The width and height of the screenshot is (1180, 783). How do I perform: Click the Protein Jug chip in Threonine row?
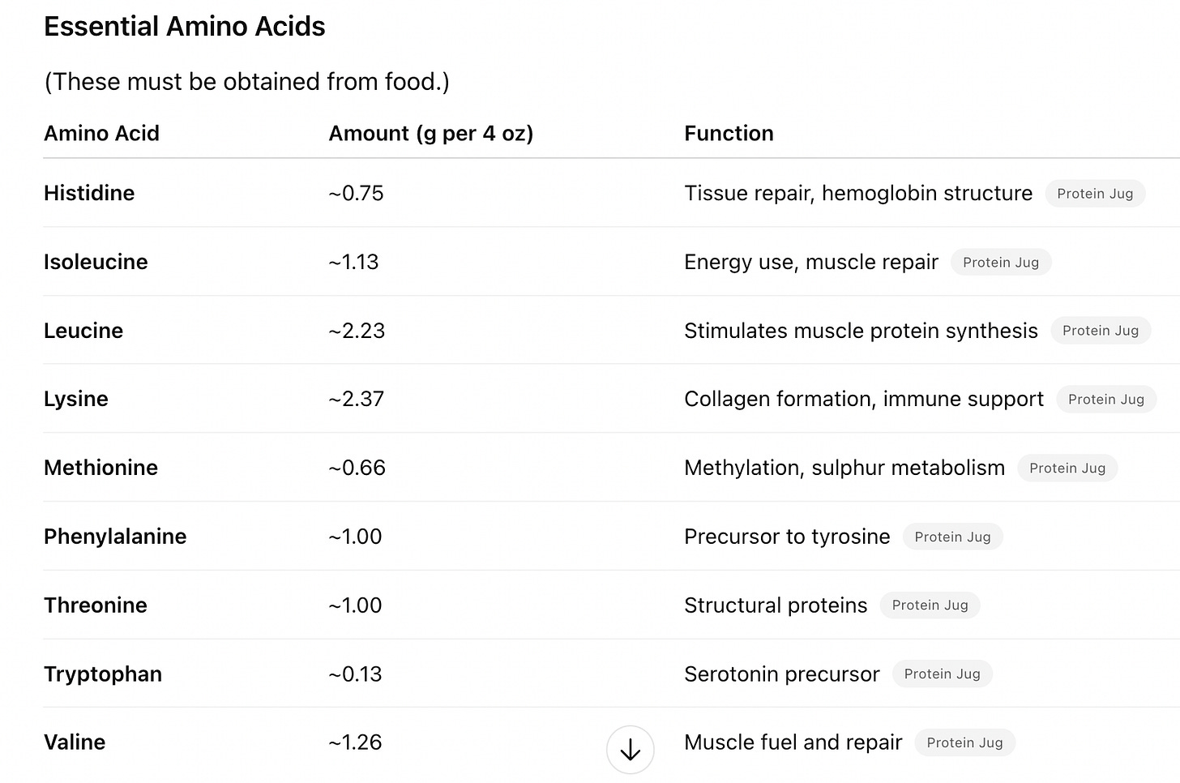click(930, 605)
